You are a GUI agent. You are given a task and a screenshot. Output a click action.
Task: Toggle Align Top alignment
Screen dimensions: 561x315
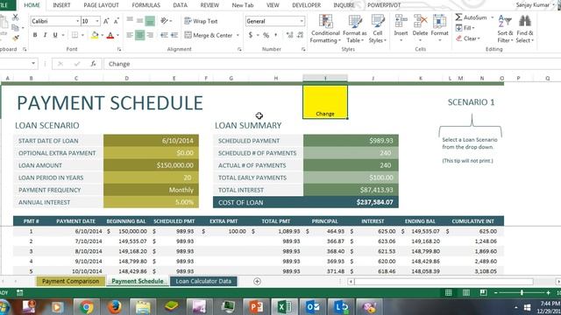click(130, 21)
